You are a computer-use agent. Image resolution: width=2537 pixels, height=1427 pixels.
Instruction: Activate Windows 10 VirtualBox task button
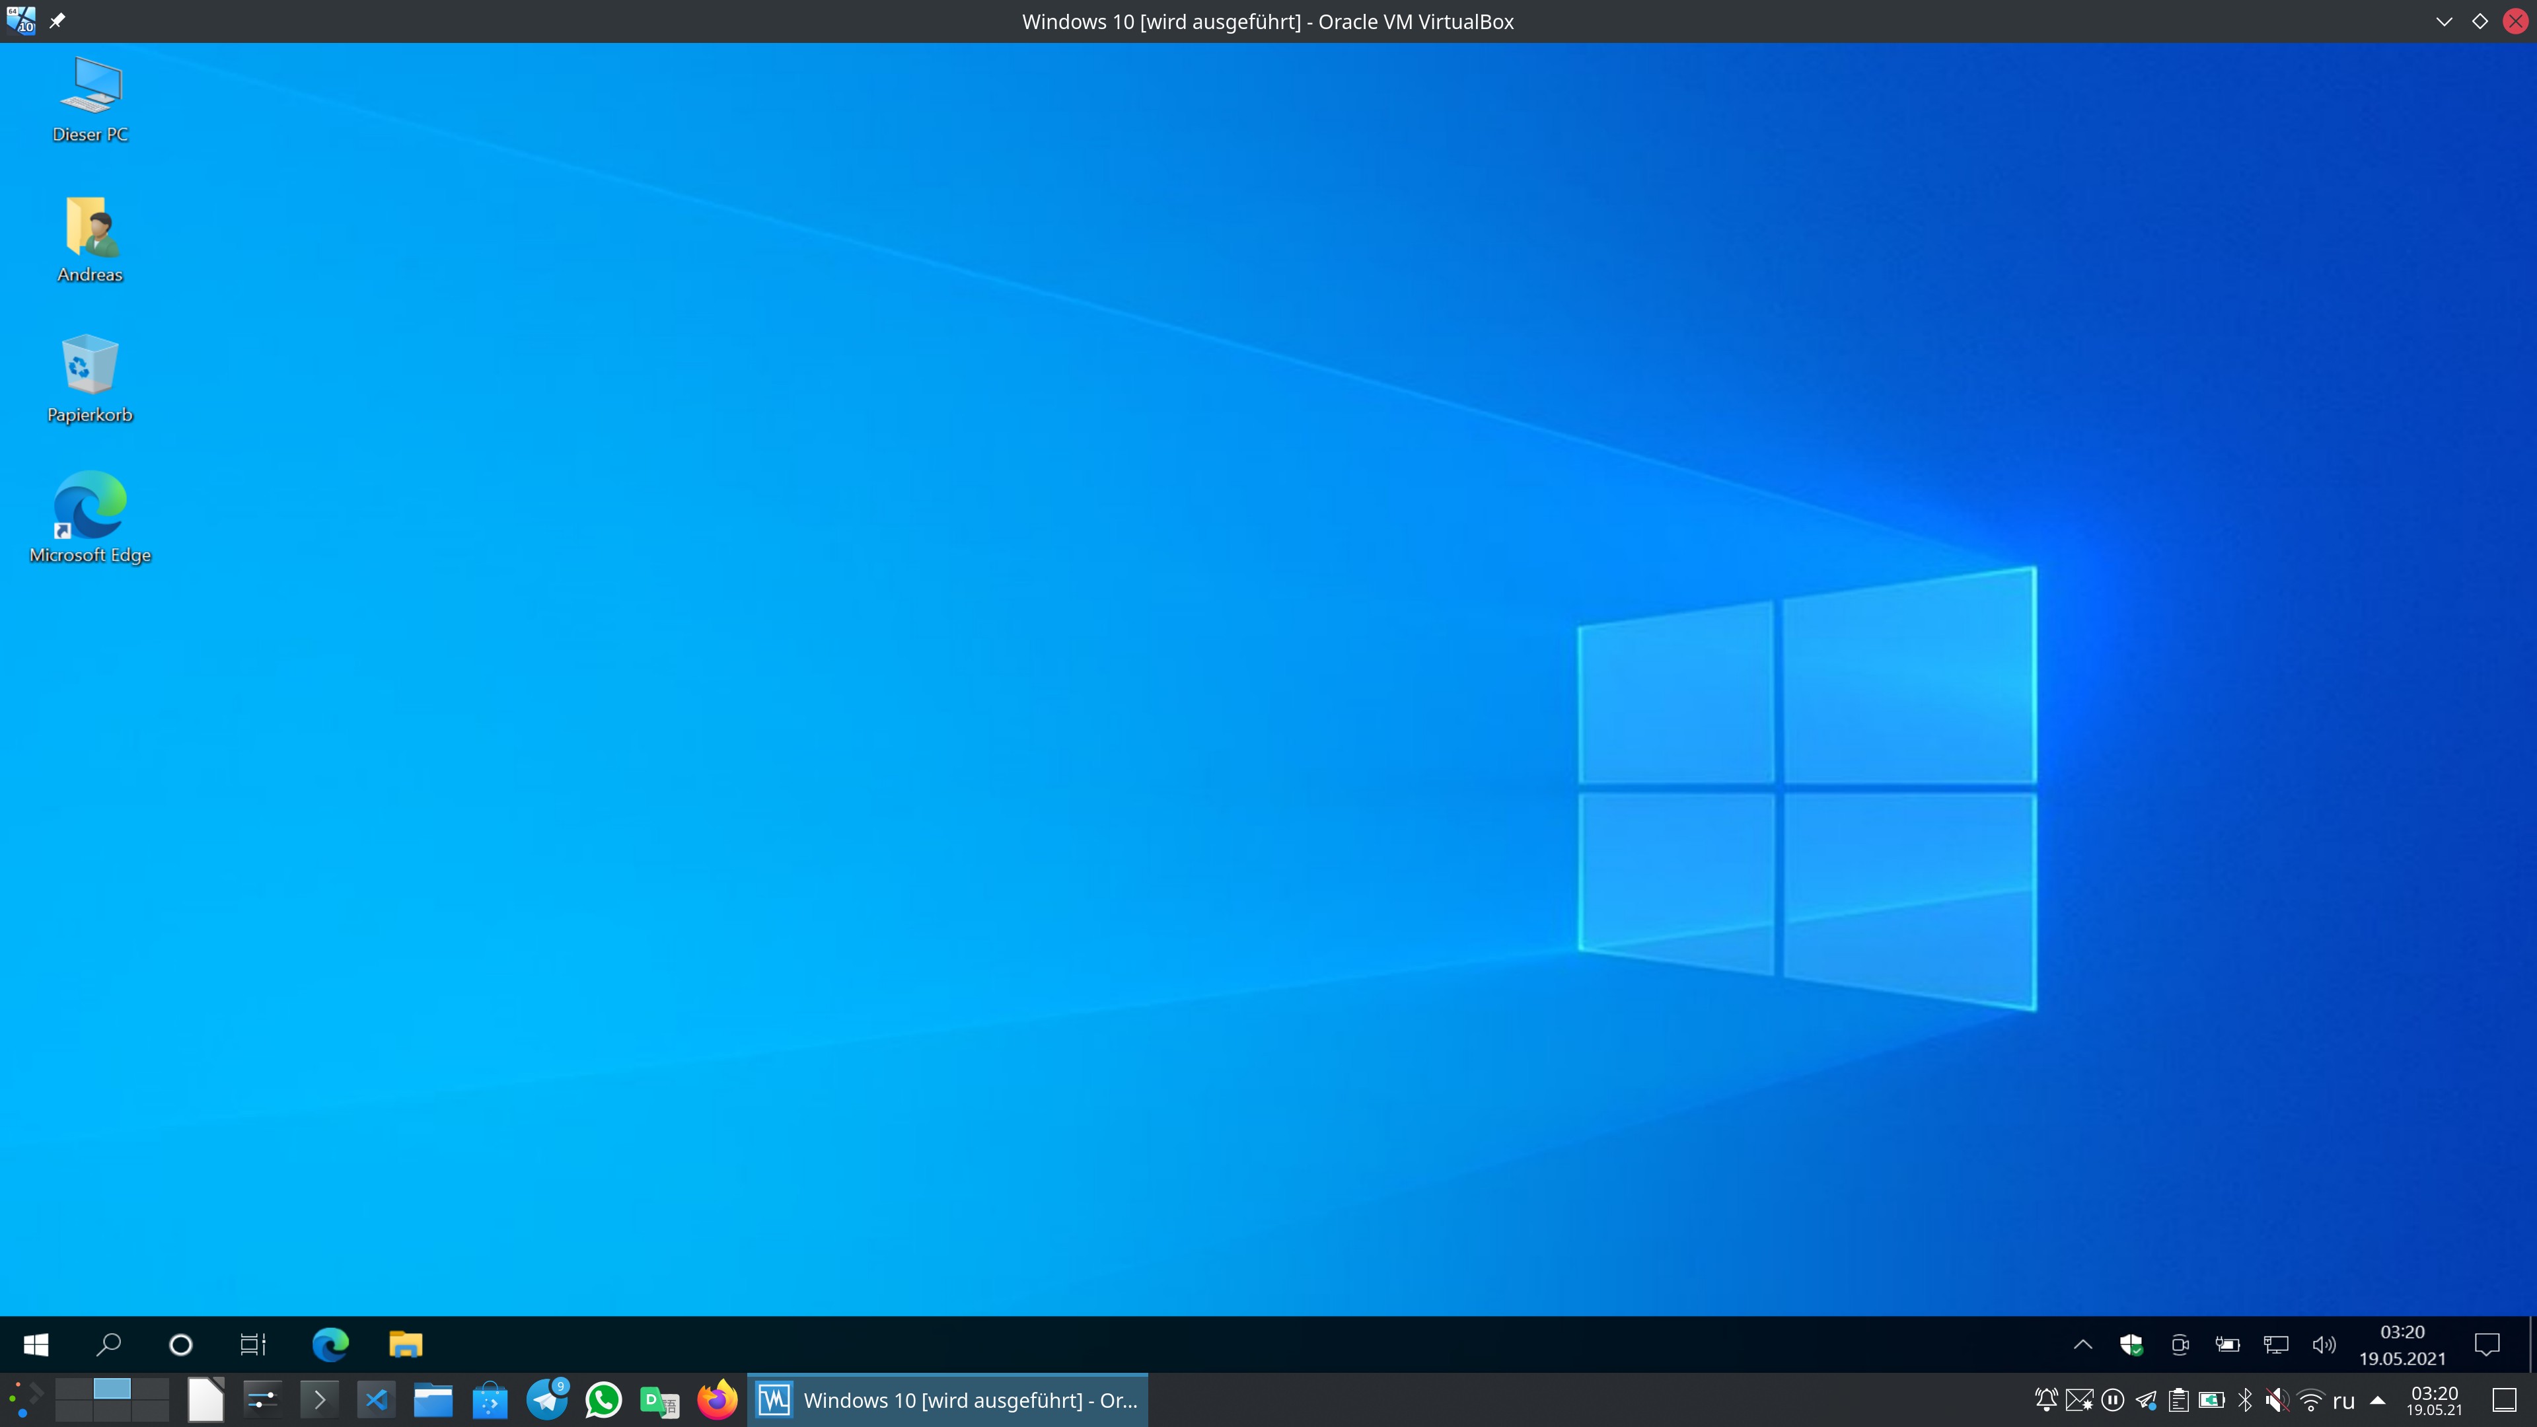[x=947, y=1401]
